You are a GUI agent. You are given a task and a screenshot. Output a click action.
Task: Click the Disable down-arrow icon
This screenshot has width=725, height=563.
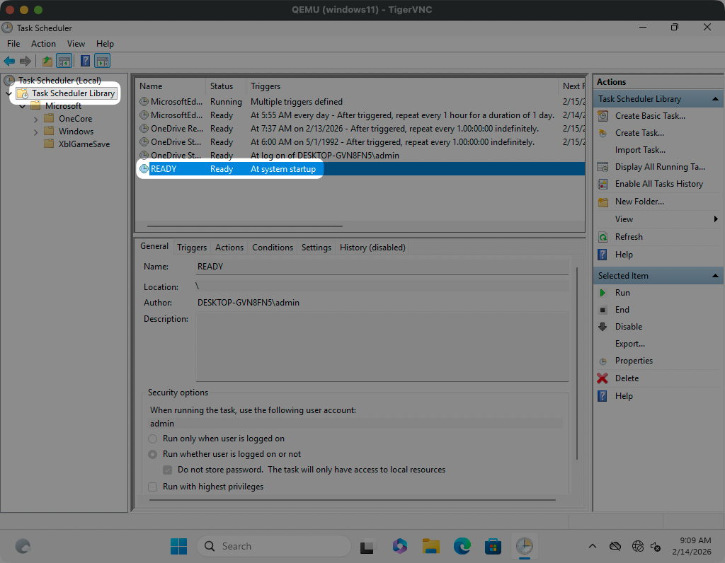pos(603,327)
